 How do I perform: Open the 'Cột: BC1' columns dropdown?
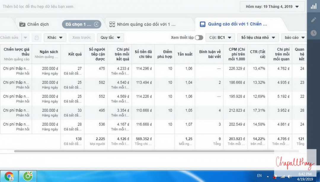220,38
